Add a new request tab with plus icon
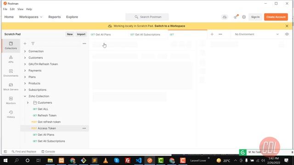This screenshot has height=165, width=294. (212, 34)
